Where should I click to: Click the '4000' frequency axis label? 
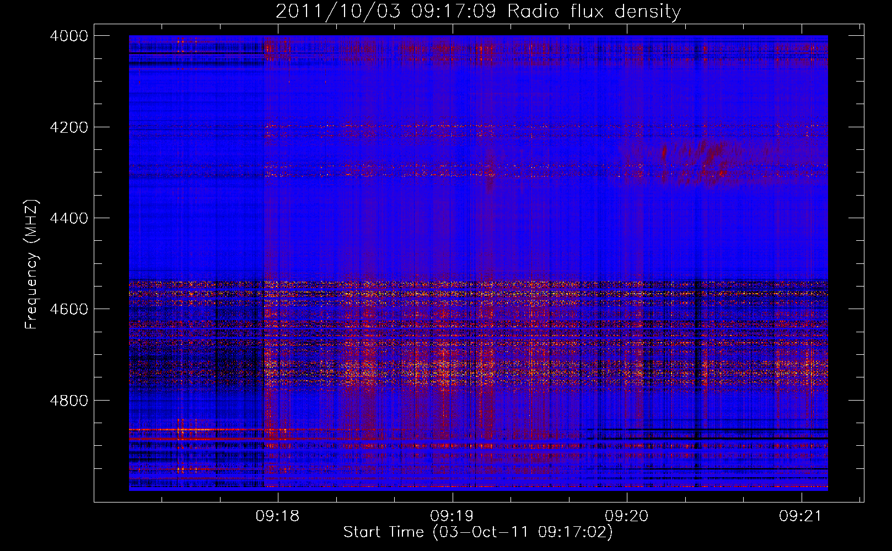(x=69, y=36)
